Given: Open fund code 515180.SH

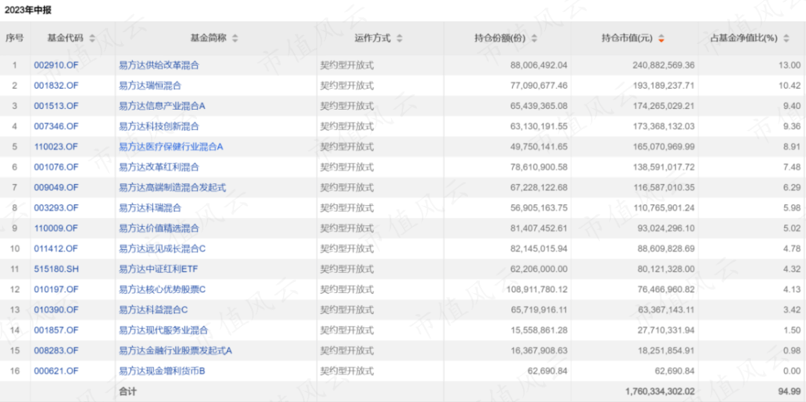Looking at the screenshot, I should 56,269.
